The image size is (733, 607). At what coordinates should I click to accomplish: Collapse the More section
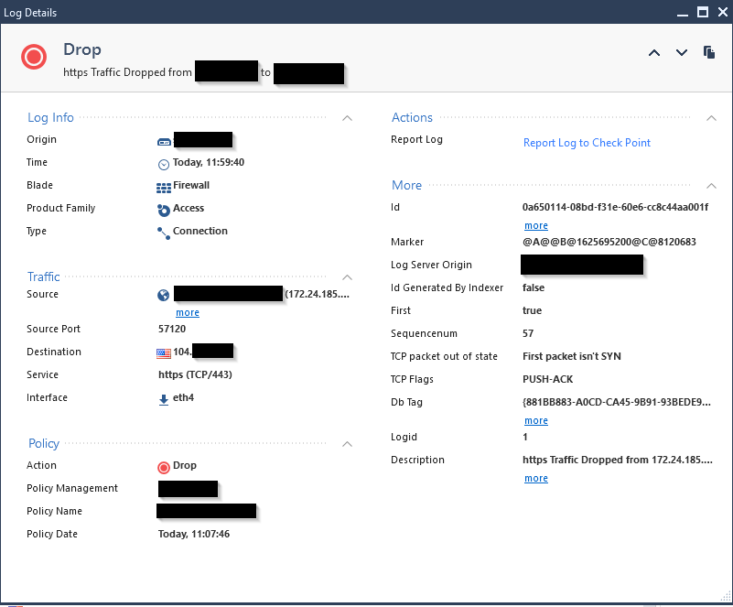click(x=711, y=186)
